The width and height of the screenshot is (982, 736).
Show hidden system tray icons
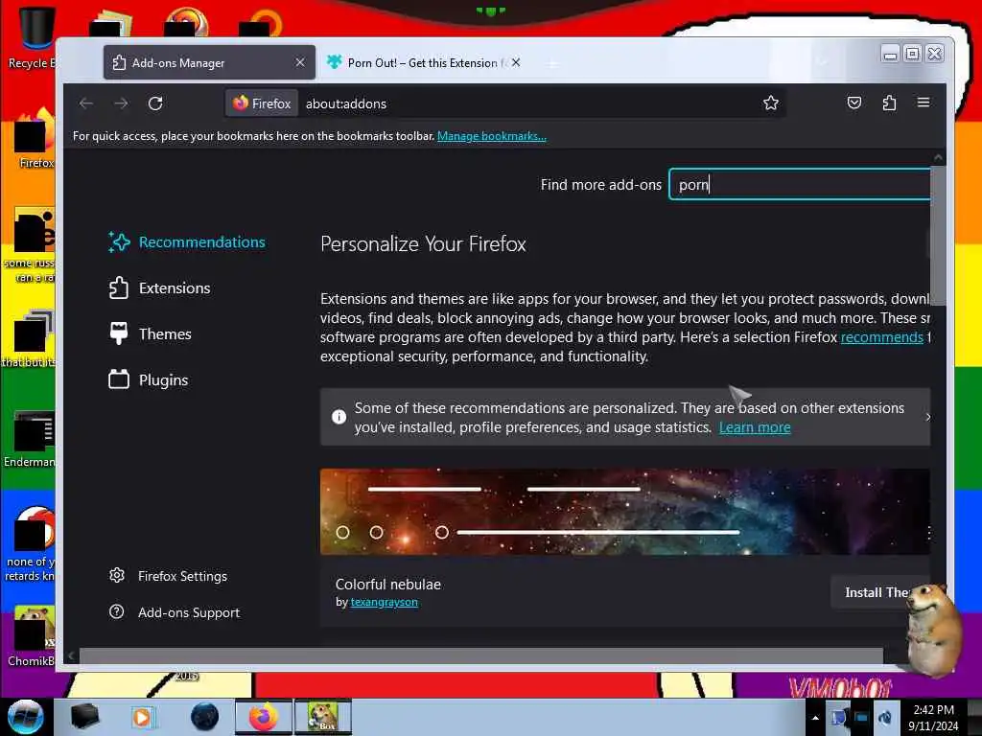point(815,718)
